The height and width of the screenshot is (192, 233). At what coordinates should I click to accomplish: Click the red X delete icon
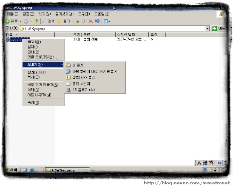click(91, 21)
